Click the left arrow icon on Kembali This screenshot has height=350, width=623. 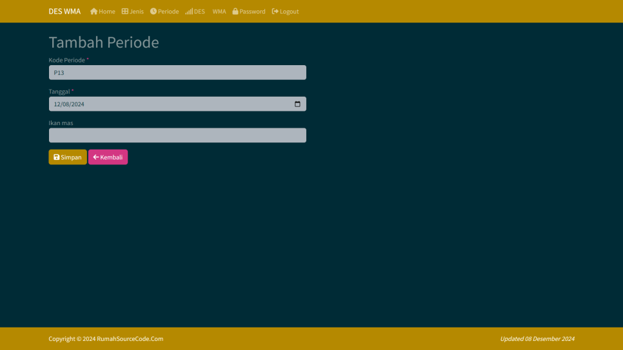point(95,157)
